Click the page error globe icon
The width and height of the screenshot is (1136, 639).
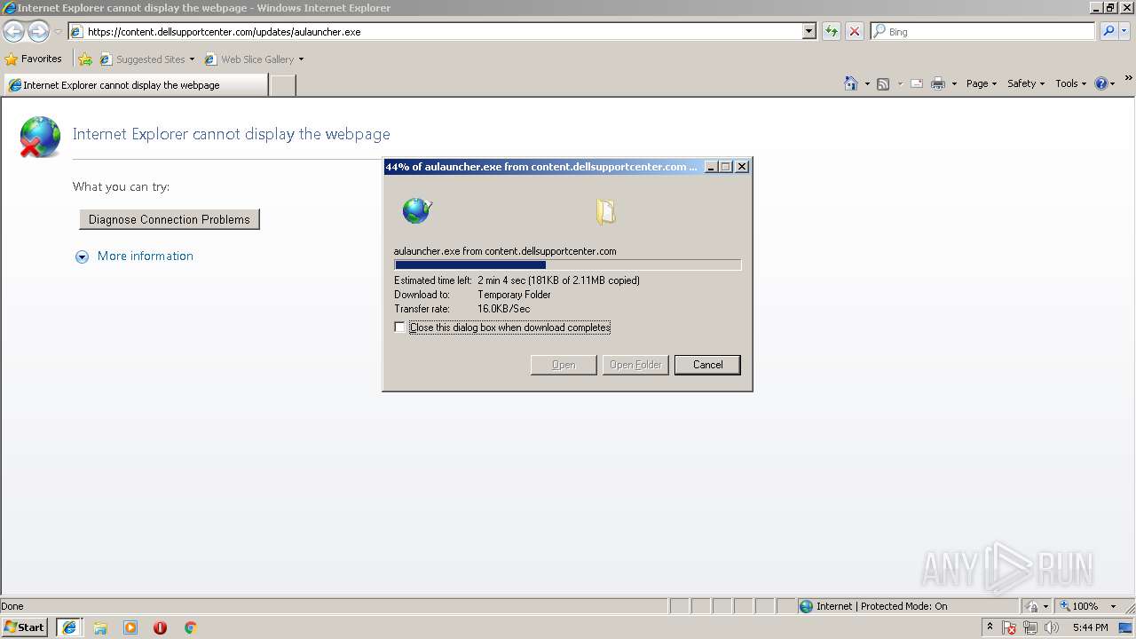pos(40,137)
